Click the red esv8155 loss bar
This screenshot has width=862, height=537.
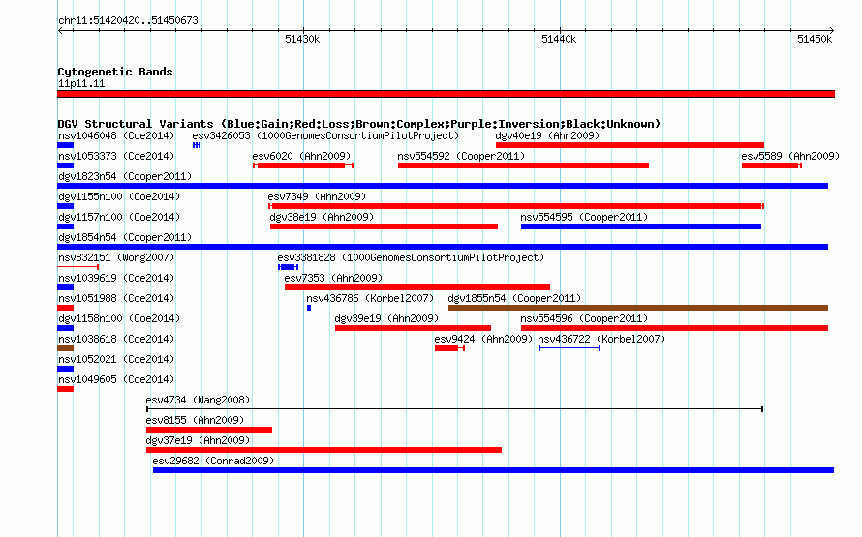coord(209,430)
